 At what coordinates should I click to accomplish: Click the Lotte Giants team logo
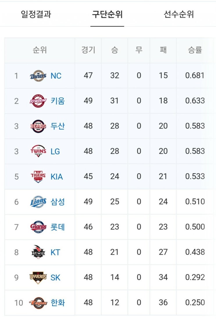click(x=38, y=227)
